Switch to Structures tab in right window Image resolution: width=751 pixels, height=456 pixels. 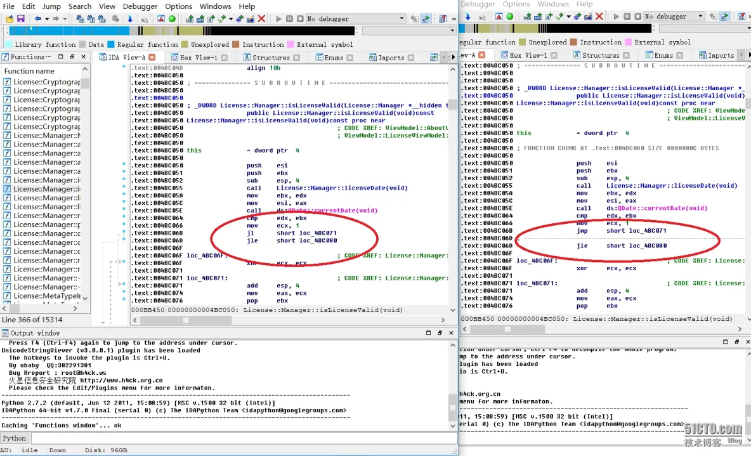(601, 55)
